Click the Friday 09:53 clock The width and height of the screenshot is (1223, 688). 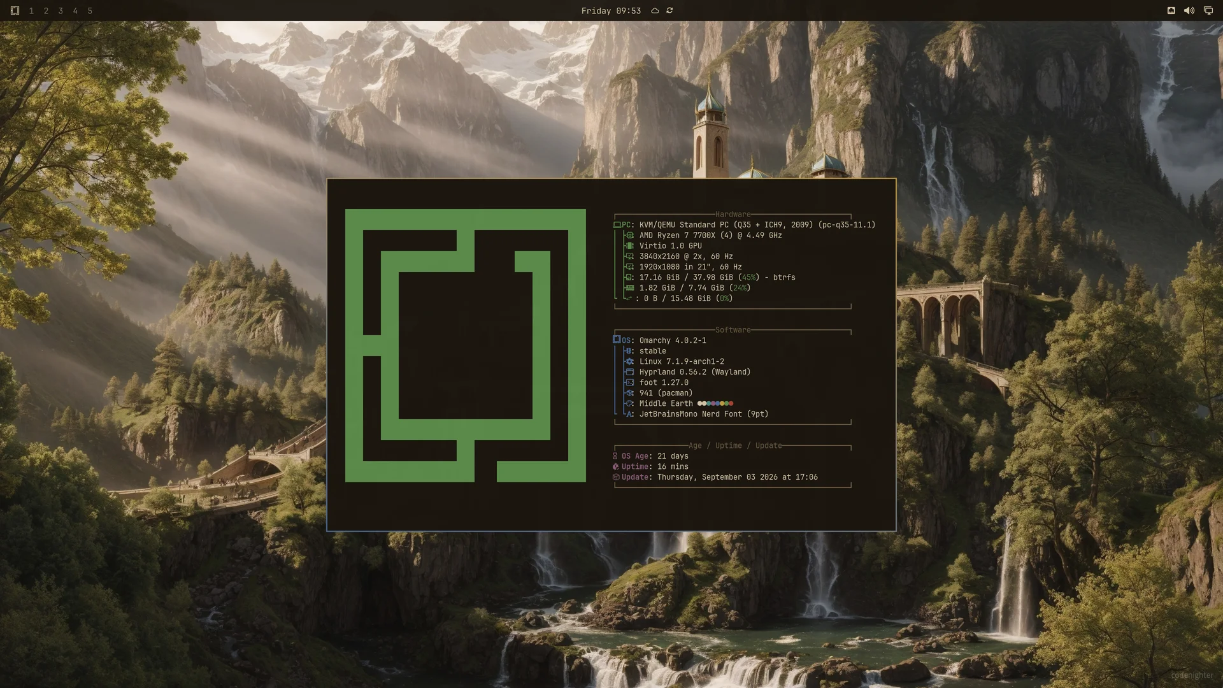click(x=611, y=11)
